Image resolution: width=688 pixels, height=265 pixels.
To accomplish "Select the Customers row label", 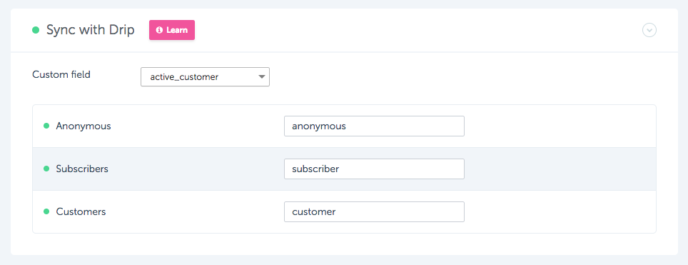I will click(81, 212).
